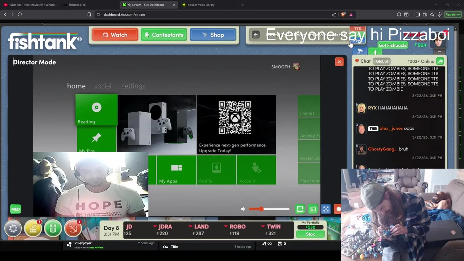Open the Shop
464x261 pixels.
pos(213,35)
